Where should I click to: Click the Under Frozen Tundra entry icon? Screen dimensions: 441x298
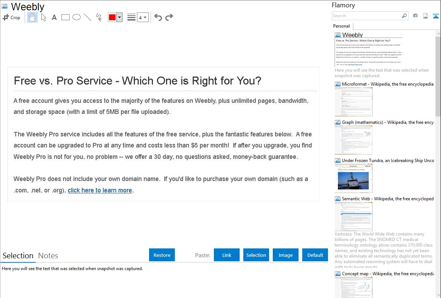(x=338, y=161)
